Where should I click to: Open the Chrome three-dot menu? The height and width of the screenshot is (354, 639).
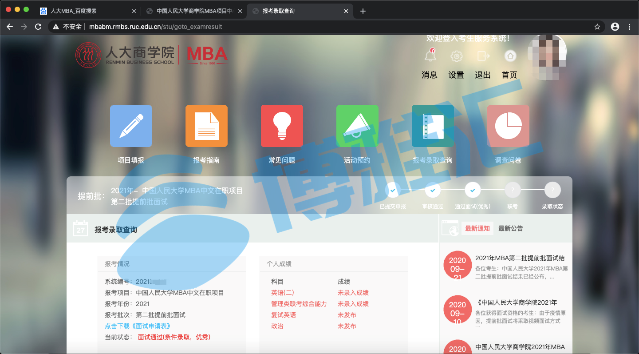click(x=629, y=27)
